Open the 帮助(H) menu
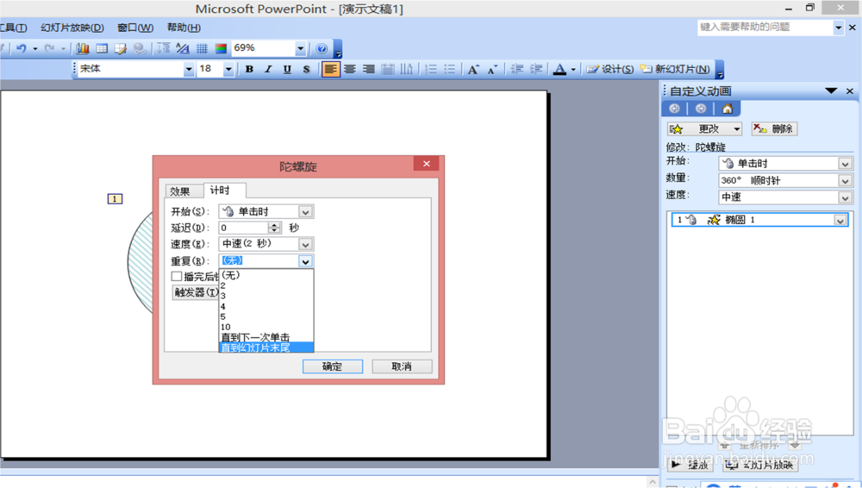This screenshot has width=862, height=488. [184, 28]
